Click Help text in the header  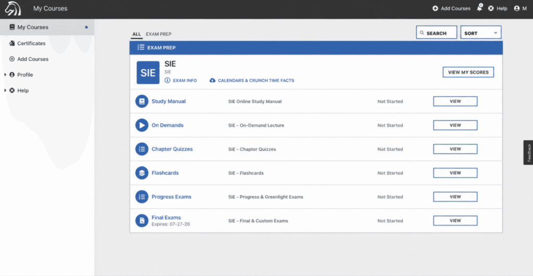tap(502, 8)
